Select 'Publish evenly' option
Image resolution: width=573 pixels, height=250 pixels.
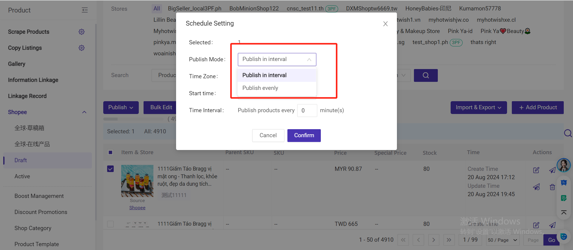point(260,88)
